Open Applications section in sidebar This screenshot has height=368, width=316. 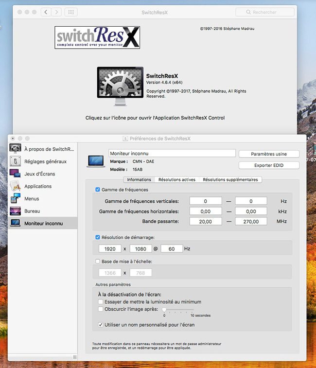pyautogui.click(x=42, y=186)
